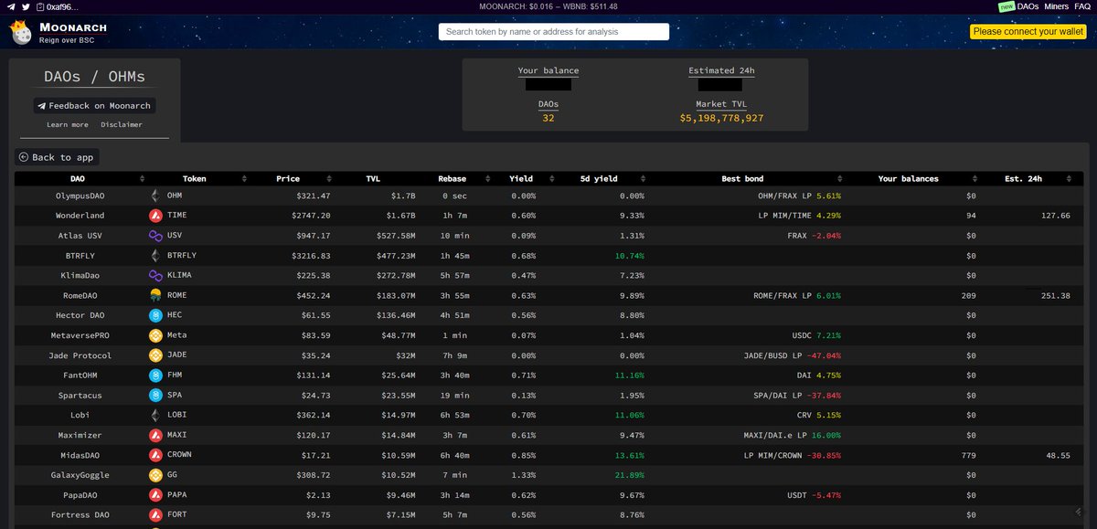Image resolution: width=1097 pixels, height=529 pixels.
Task: Select the Jade Protocol row name
Action: coord(80,355)
